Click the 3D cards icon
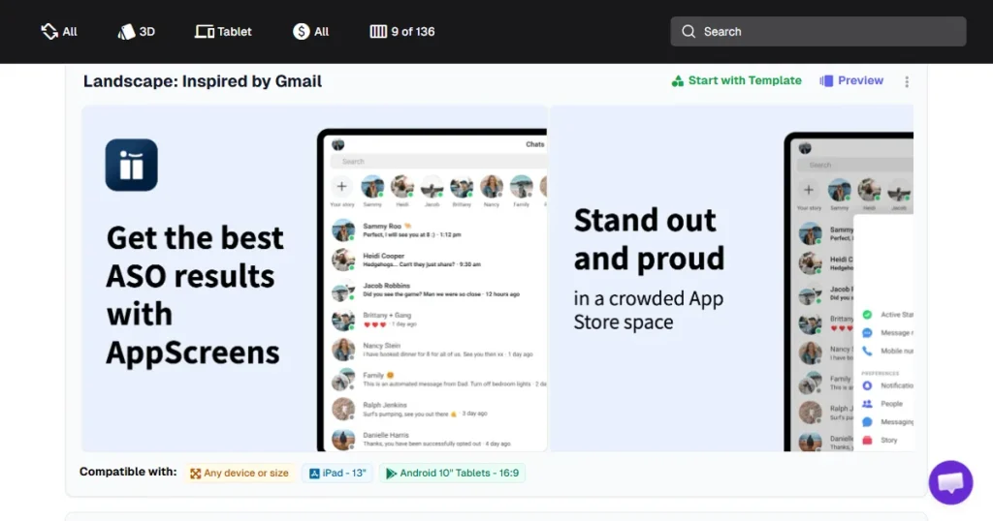 pos(126,32)
